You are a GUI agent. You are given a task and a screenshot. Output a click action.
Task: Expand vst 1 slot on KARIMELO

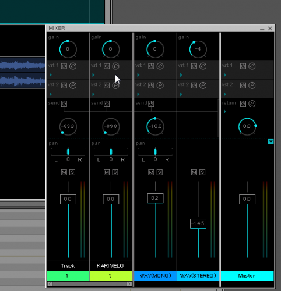coord(93,75)
